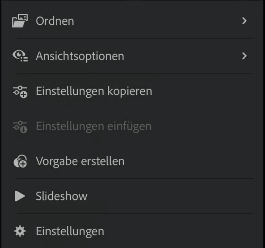Select the greyed-out Einstellungen einfügen text
The image size is (265, 248).
(x=93, y=126)
